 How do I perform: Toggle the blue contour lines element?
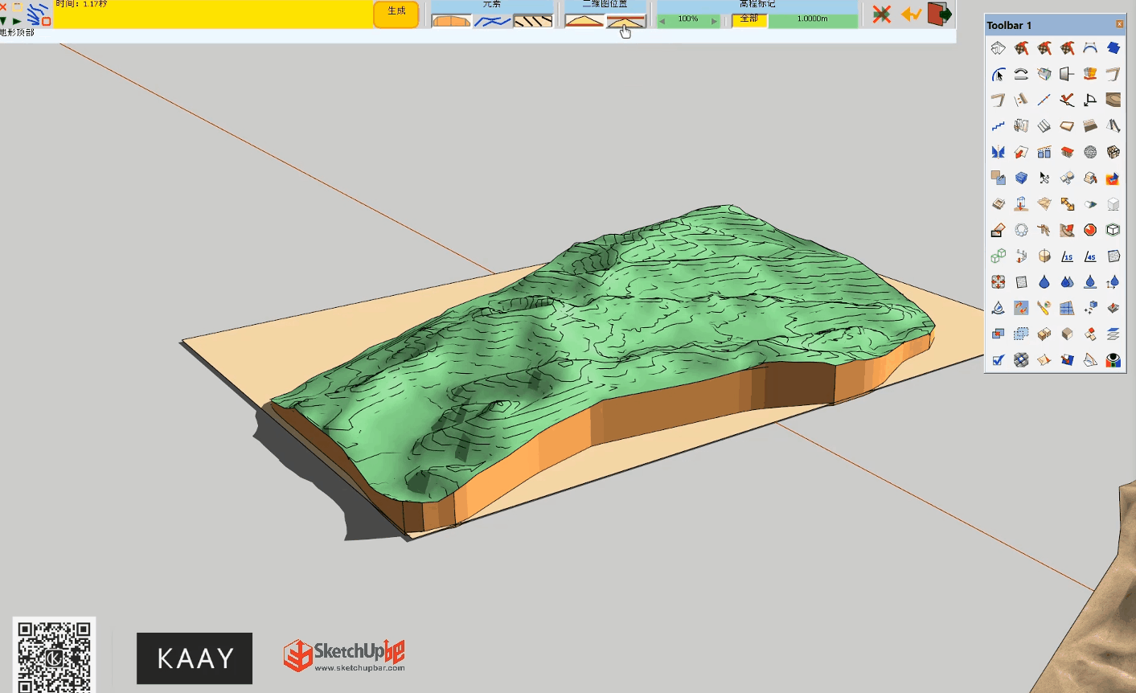492,20
